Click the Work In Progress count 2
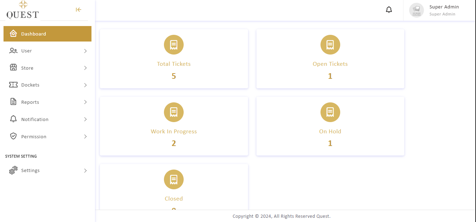476x222 pixels. point(174,144)
